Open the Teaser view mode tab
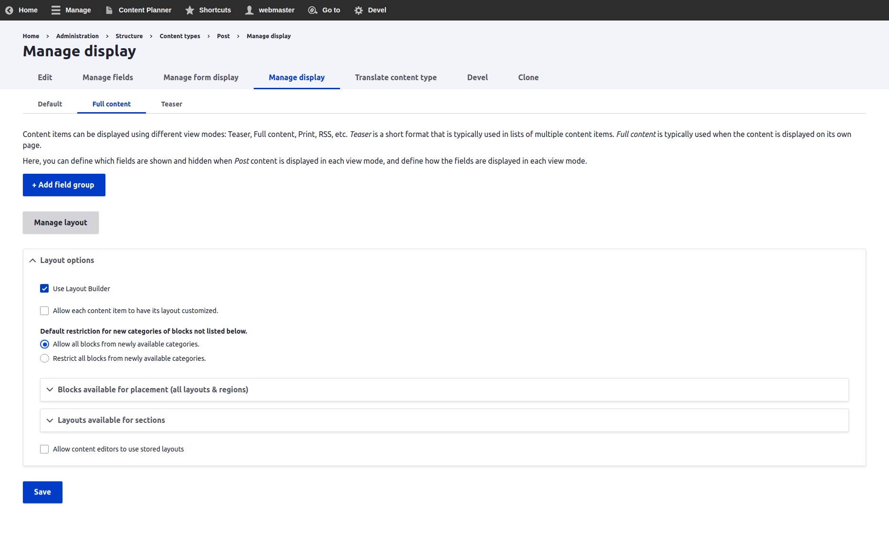The image size is (889, 557). 171,104
